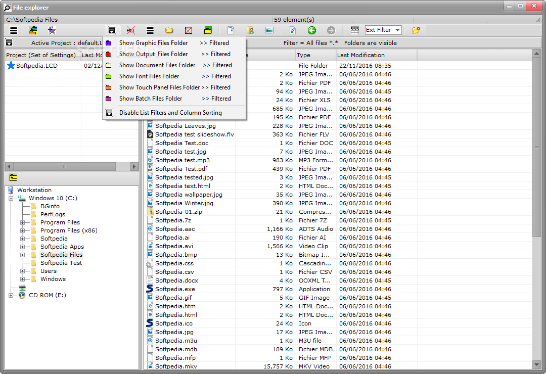
Task: Select the file Softpedia.docx
Action: coord(176,280)
